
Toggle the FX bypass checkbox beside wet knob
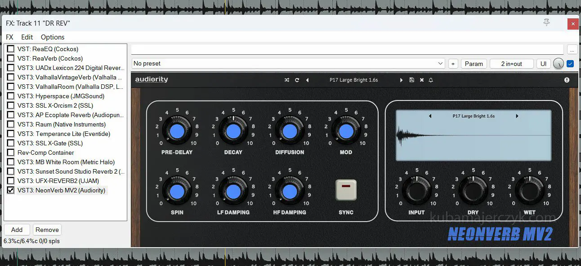[x=570, y=64]
